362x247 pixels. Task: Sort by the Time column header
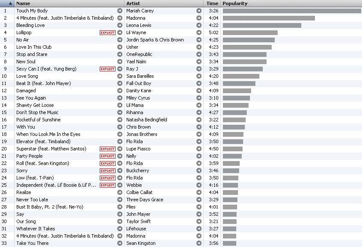(212, 3)
